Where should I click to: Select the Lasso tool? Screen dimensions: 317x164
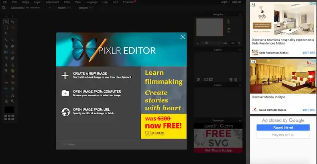[12, 28]
